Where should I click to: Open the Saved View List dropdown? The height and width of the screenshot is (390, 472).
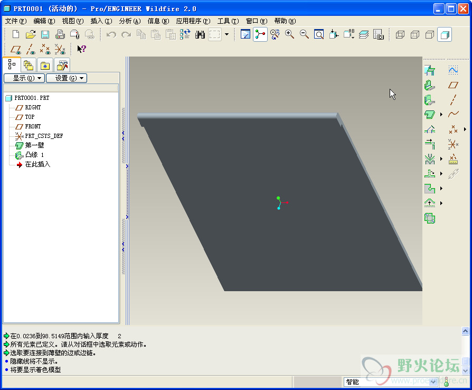click(348, 35)
